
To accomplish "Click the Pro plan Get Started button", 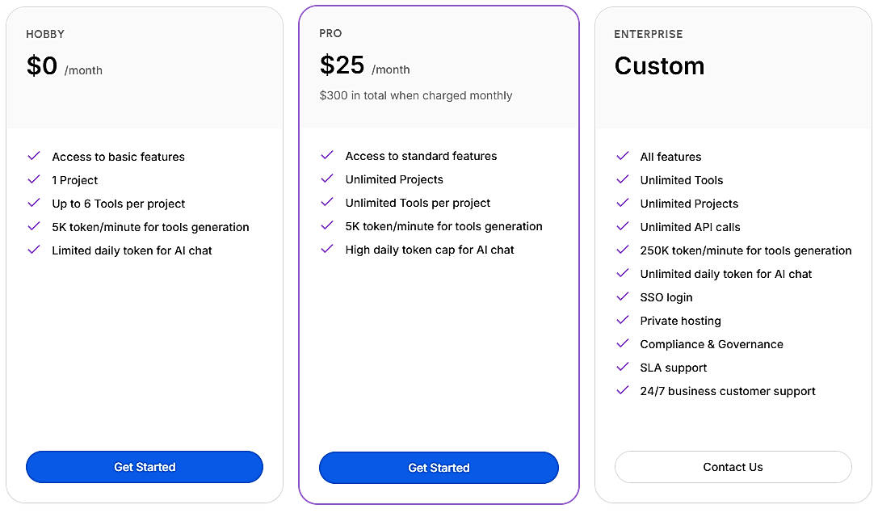I will click(x=439, y=468).
